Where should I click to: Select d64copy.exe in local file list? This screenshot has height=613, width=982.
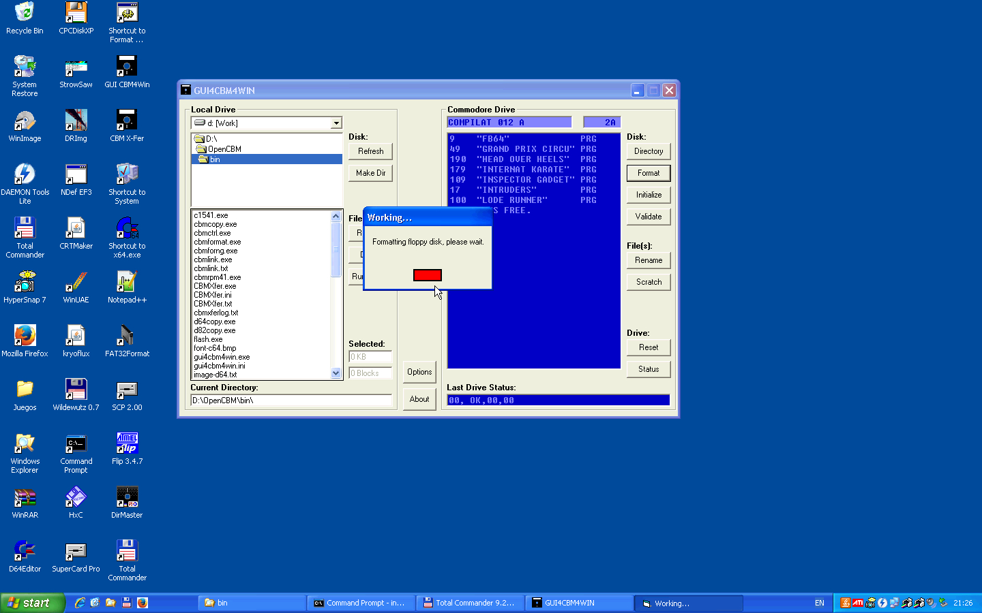tap(214, 321)
